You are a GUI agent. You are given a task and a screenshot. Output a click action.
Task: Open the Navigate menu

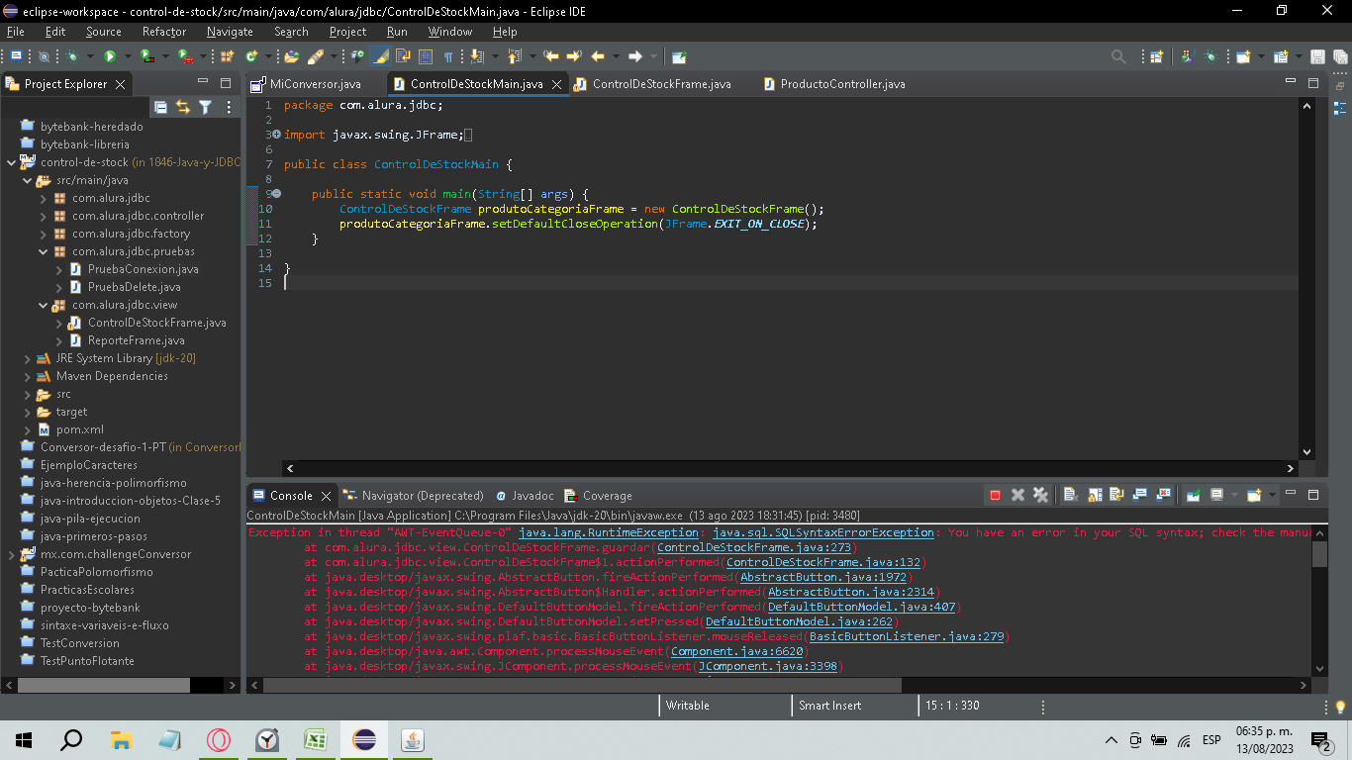tap(230, 32)
